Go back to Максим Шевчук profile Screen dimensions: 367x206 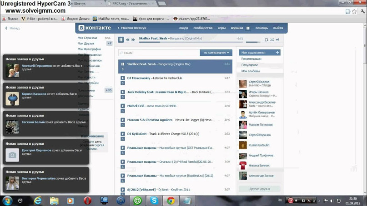[x=132, y=28]
